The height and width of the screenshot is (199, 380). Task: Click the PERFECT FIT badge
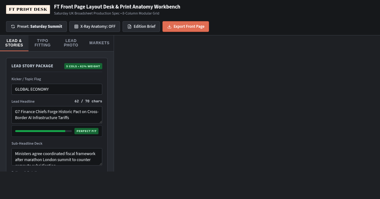click(x=86, y=131)
